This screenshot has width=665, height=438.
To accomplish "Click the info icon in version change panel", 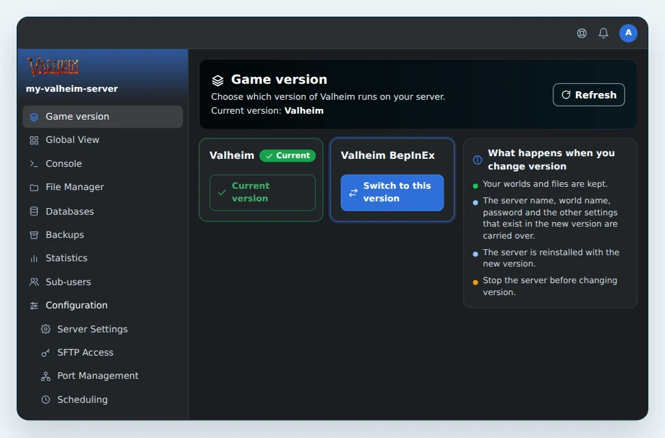I will click(x=477, y=160).
